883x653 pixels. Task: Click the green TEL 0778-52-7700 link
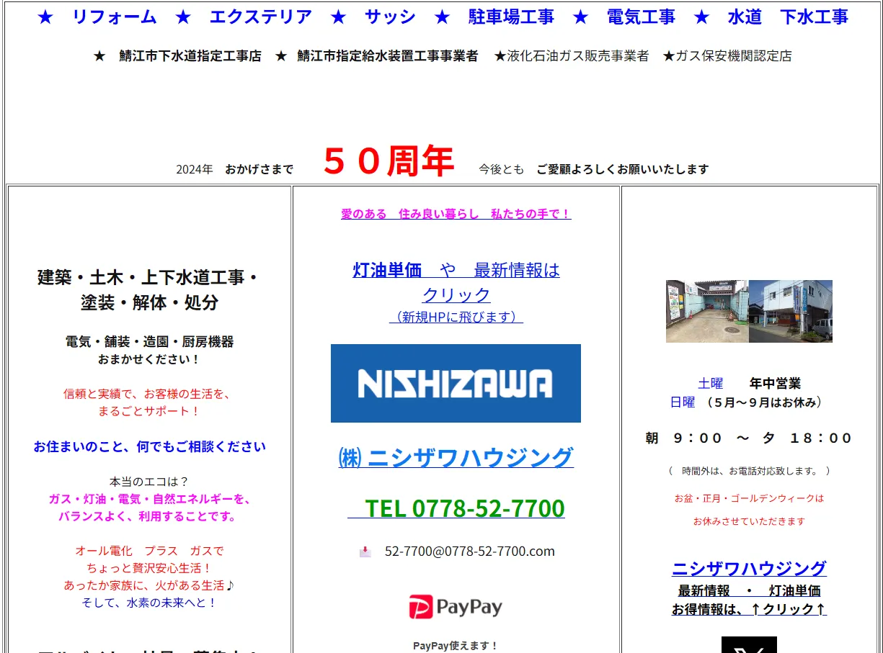tap(456, 508)
